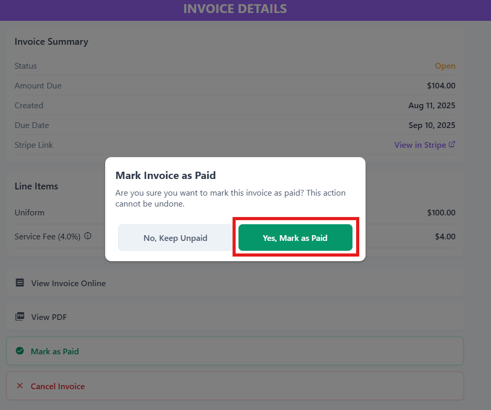491x410 pixels.
Task: Click the Mark Invoice as Paid dialog title
Action: tap(166, 175)
